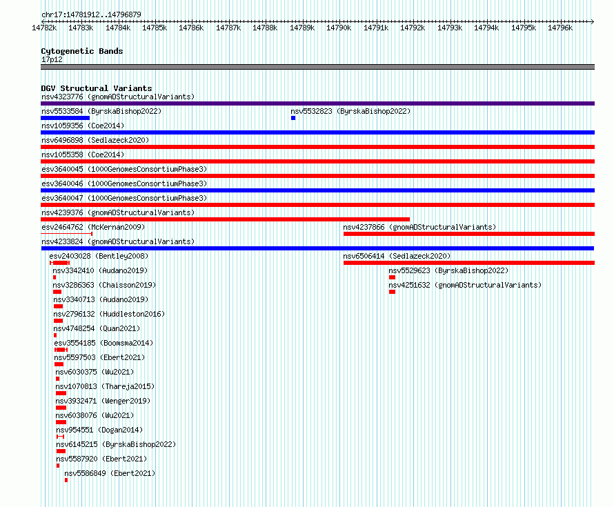The image size is (614, 507).
Task: Select the nsv5597503 Ebert2021 label
Action: point(99,357)
